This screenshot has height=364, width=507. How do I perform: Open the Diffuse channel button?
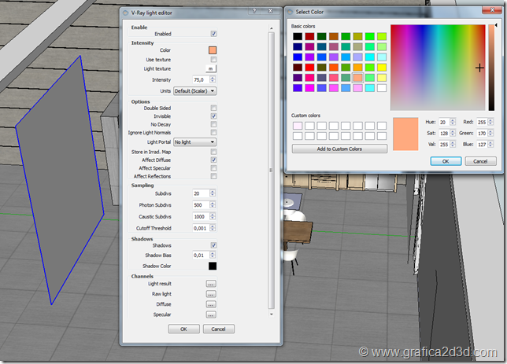coord(211,304)
